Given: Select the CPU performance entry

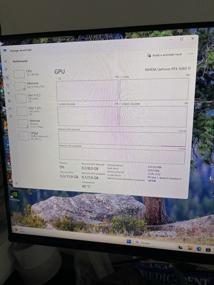Looking at the screenshot, I should [x=31, y=73].
